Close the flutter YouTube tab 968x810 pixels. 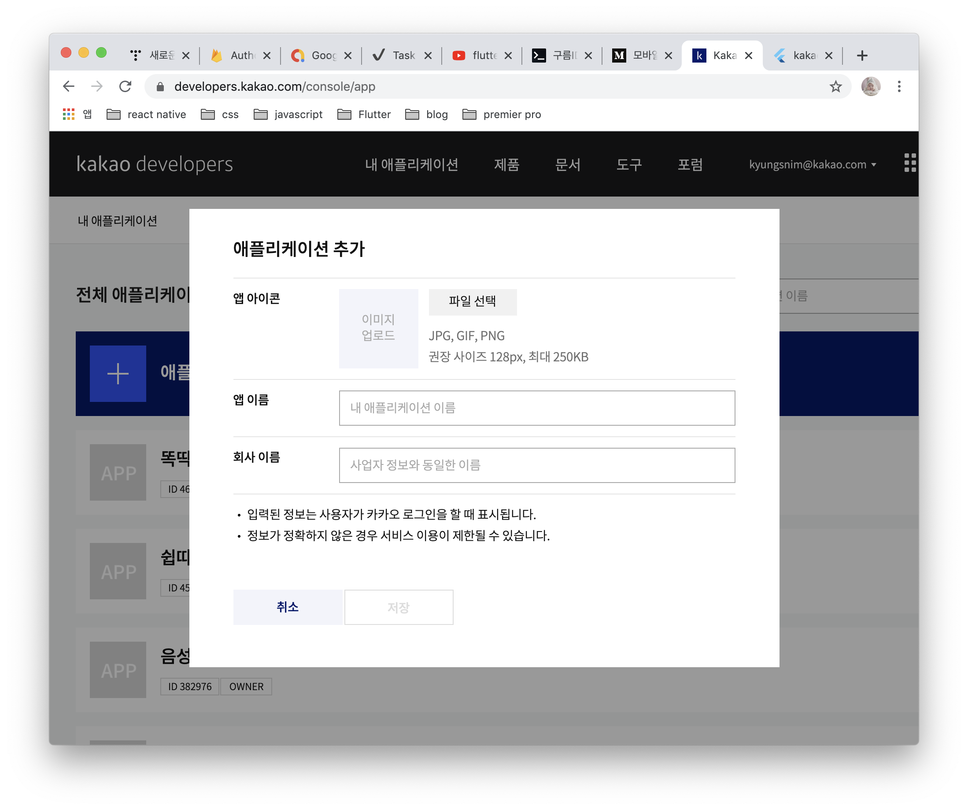point(508,56)
